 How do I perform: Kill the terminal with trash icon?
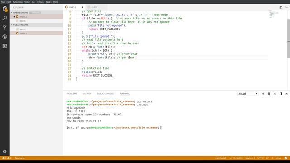coord(269,94)
